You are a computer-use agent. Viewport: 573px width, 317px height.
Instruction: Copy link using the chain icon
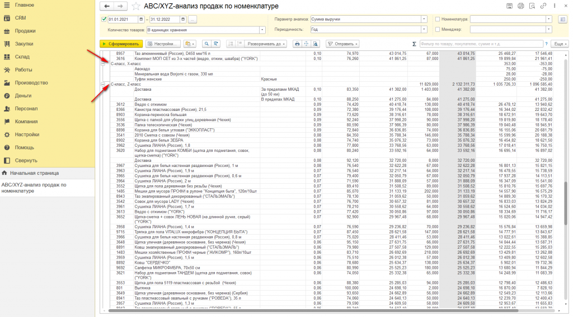point(543,6)
